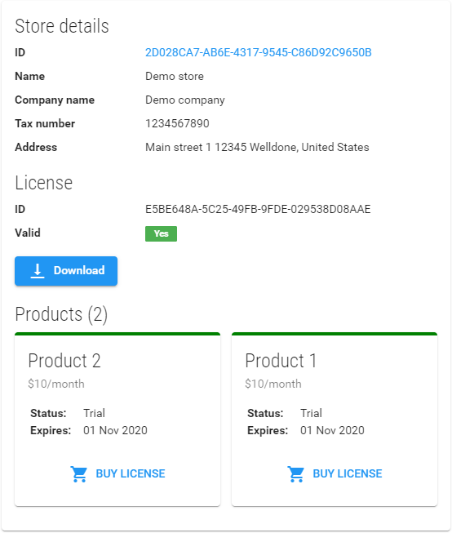Viewport: 452px width, 533px height.
Task: Click the Store details heading
Action: tap(62, 26)
